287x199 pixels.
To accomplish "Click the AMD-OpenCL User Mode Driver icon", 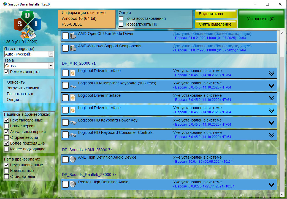I will tap(73, 36).
